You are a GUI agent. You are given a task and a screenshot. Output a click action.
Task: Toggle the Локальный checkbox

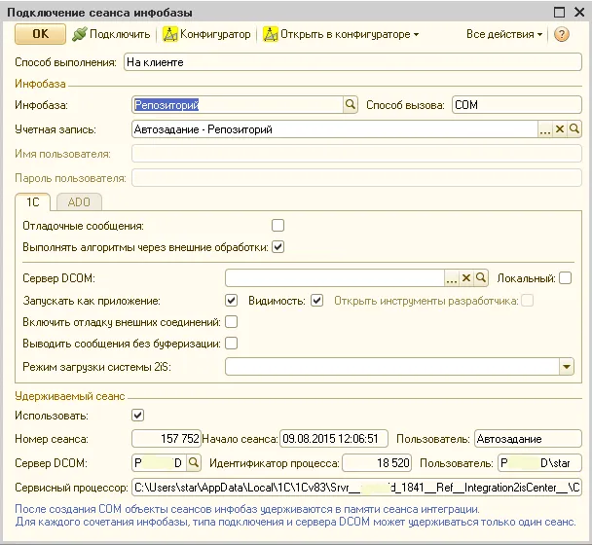coord(566,278)
